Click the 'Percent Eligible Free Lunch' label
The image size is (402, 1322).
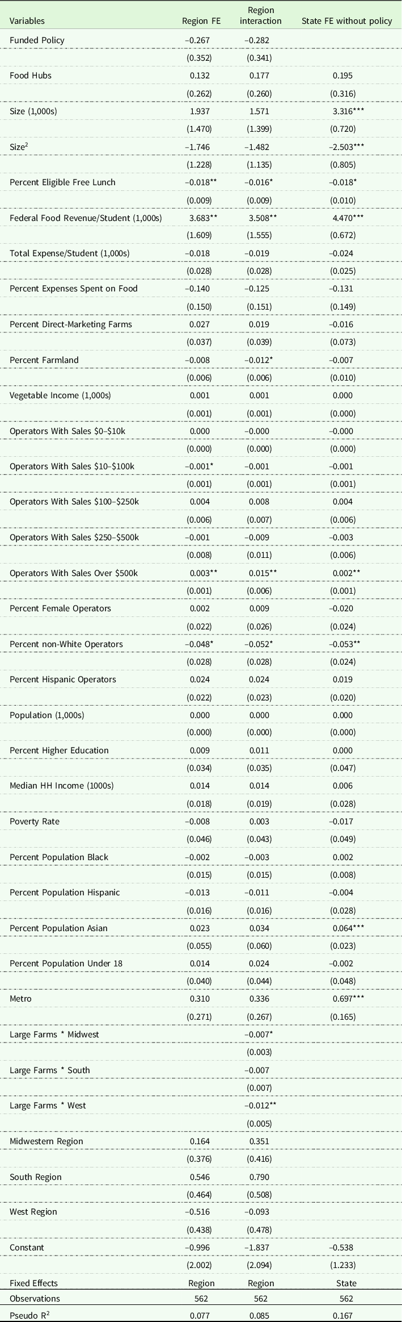(x=62, y=182)
